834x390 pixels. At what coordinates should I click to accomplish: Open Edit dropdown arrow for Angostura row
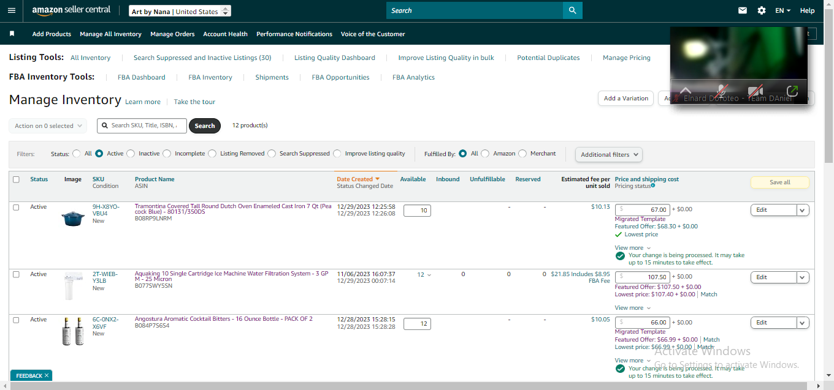tap(803, 323)
